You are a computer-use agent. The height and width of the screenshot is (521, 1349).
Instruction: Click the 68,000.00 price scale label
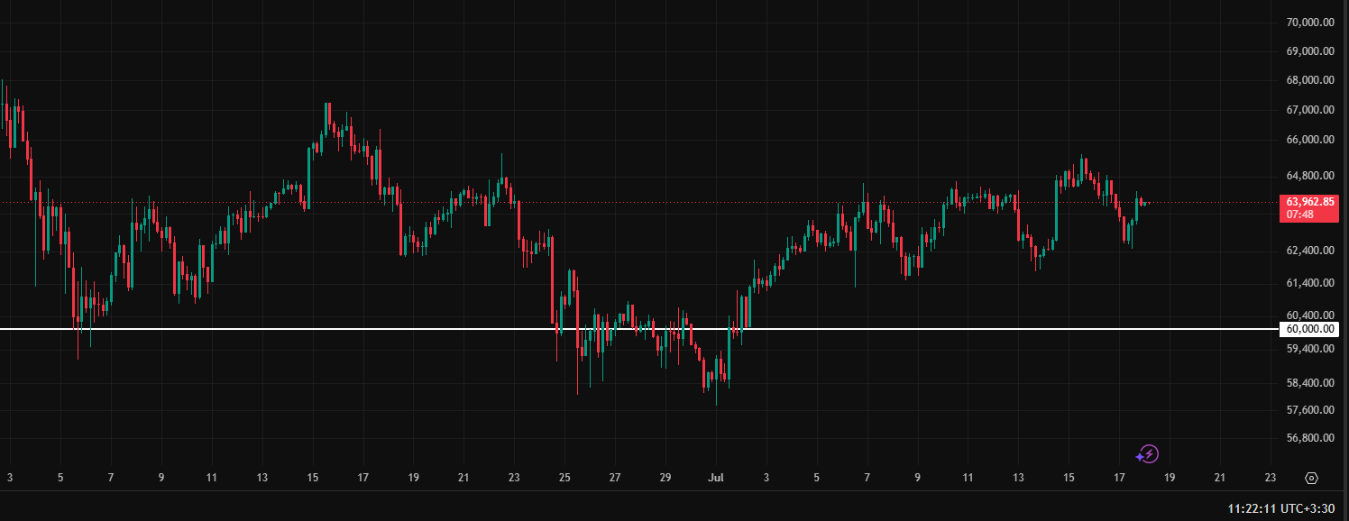[1311, 80]
